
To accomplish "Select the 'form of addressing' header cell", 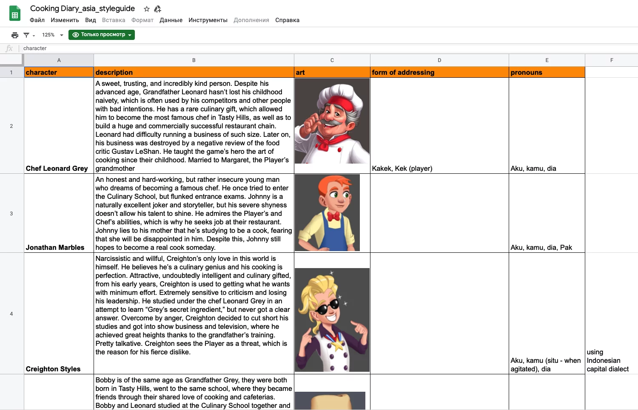I will click(x=439, y=72).
